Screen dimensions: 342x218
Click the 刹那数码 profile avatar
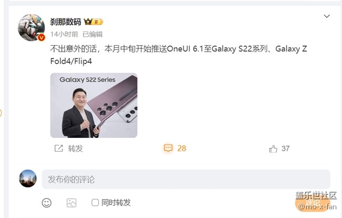click(32, 28)
